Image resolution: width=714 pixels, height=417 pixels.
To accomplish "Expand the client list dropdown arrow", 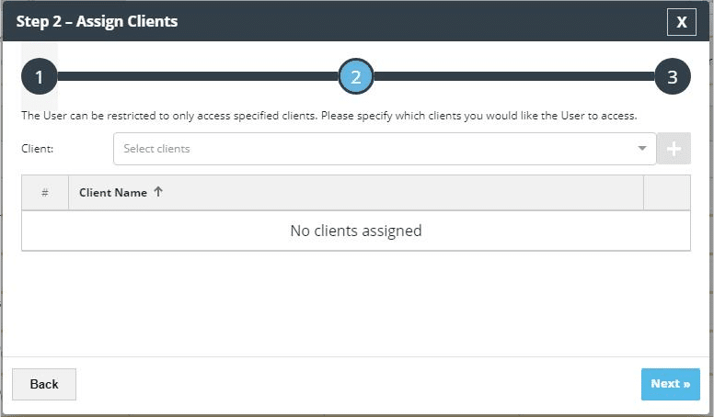I will 642,149.
